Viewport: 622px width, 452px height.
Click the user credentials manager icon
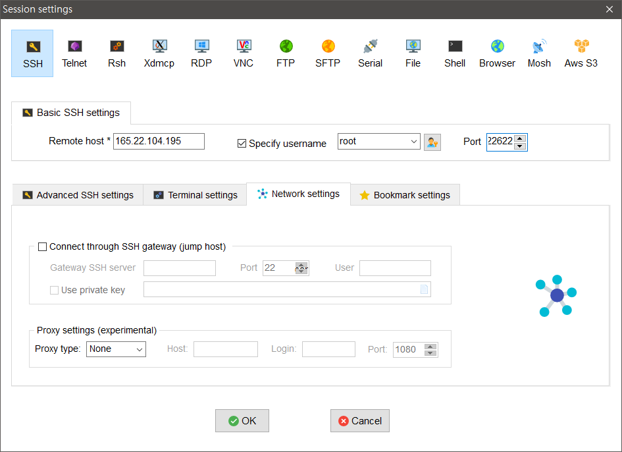click(432, 142)
